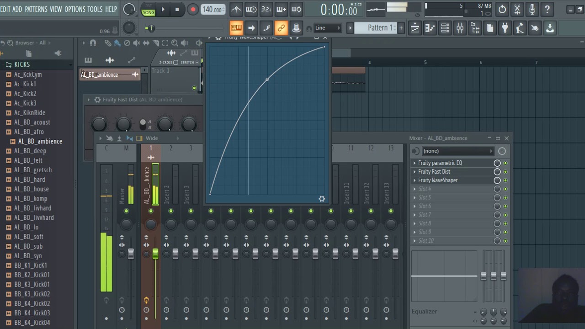Click the WaveShaper curve control point
This screenshot has height=329, width=585.
[267, 80]
